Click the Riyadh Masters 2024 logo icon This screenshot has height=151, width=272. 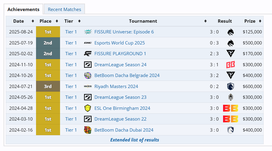[x=88, y=87]
